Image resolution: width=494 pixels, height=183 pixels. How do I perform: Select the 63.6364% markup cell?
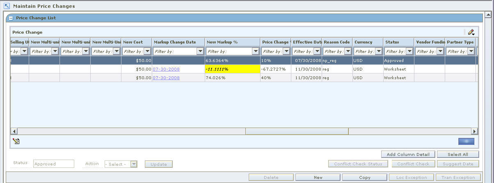coord(233,60)
